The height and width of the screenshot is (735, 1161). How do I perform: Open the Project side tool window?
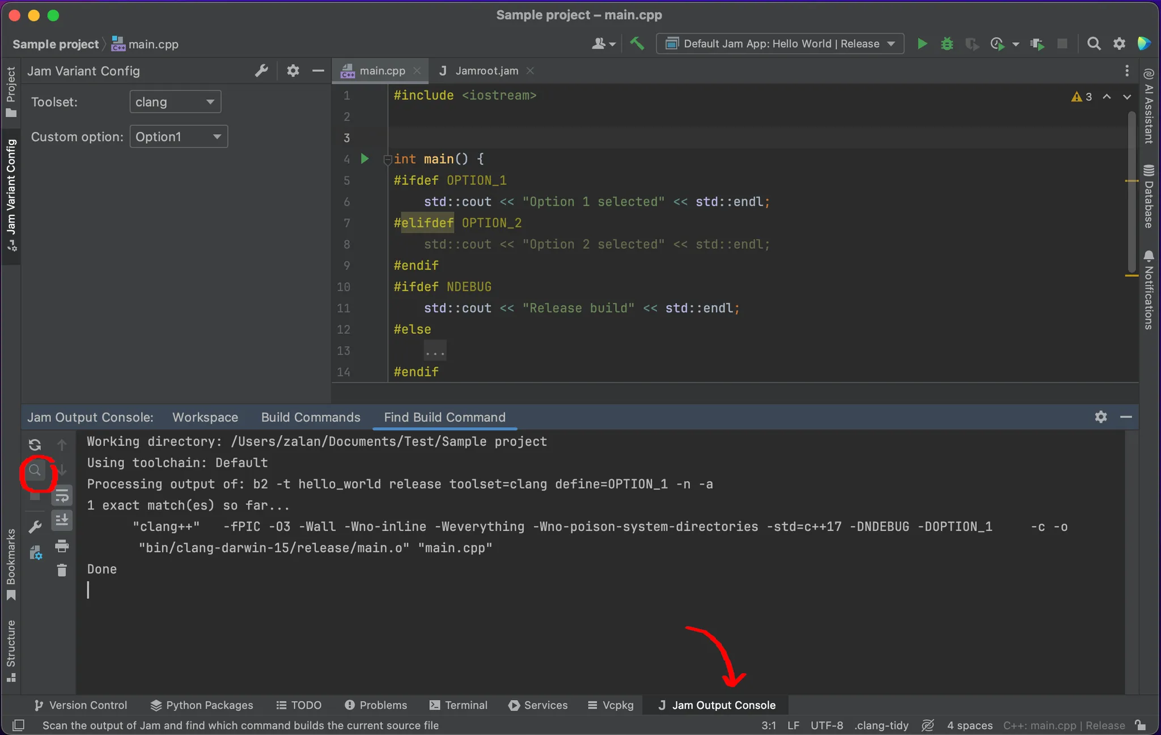11,91
